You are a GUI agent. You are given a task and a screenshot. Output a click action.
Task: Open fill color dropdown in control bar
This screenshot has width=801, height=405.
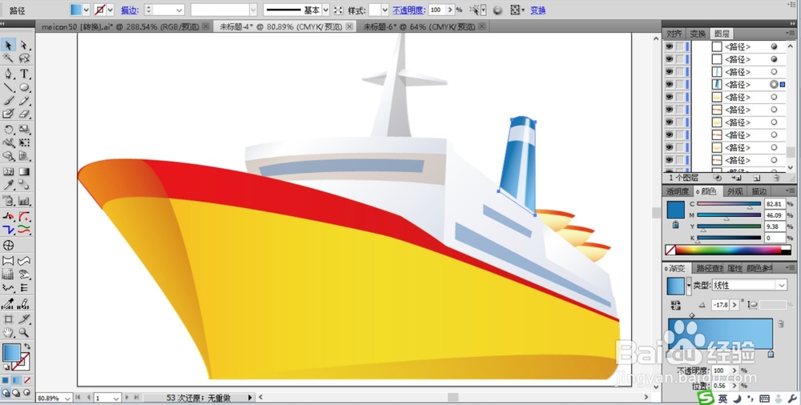click(87, 10)
